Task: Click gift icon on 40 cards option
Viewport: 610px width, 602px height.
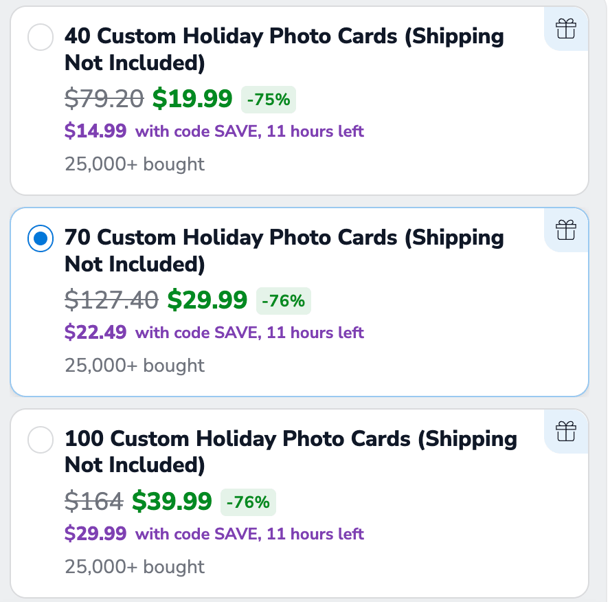Action: (566, 29)
